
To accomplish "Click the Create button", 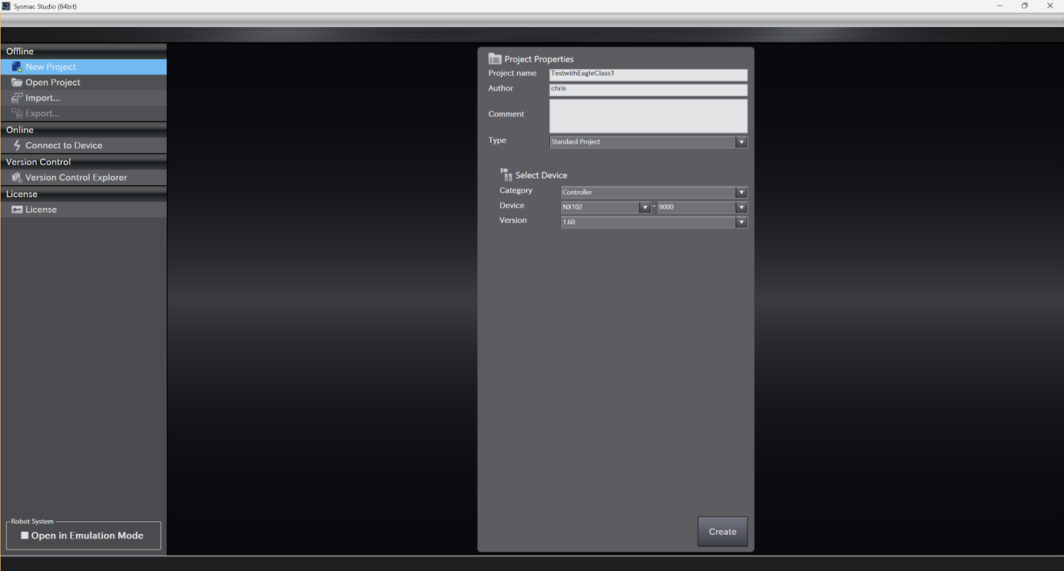I will 722,532.
